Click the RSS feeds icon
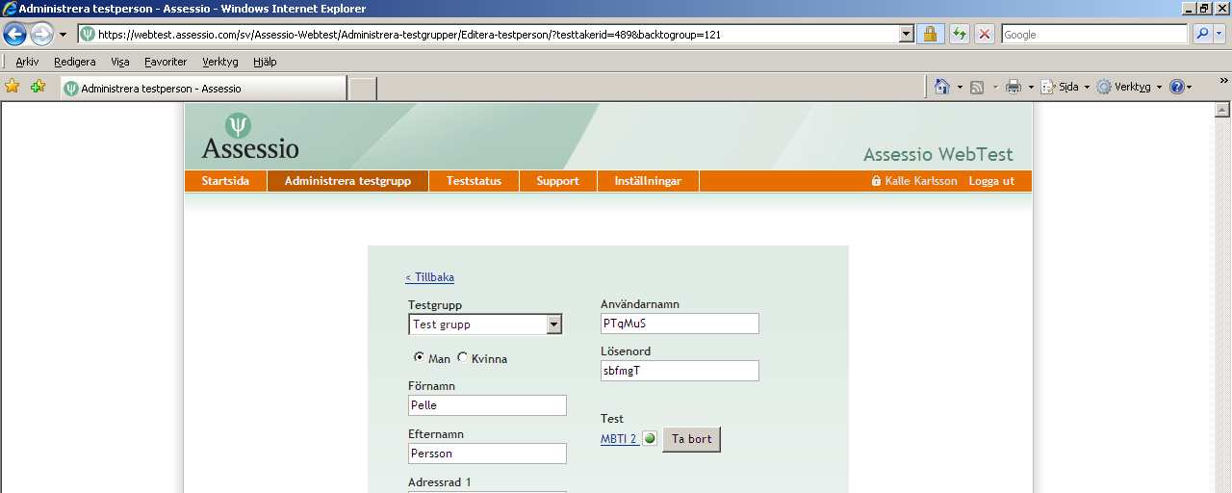 [977, 87]
